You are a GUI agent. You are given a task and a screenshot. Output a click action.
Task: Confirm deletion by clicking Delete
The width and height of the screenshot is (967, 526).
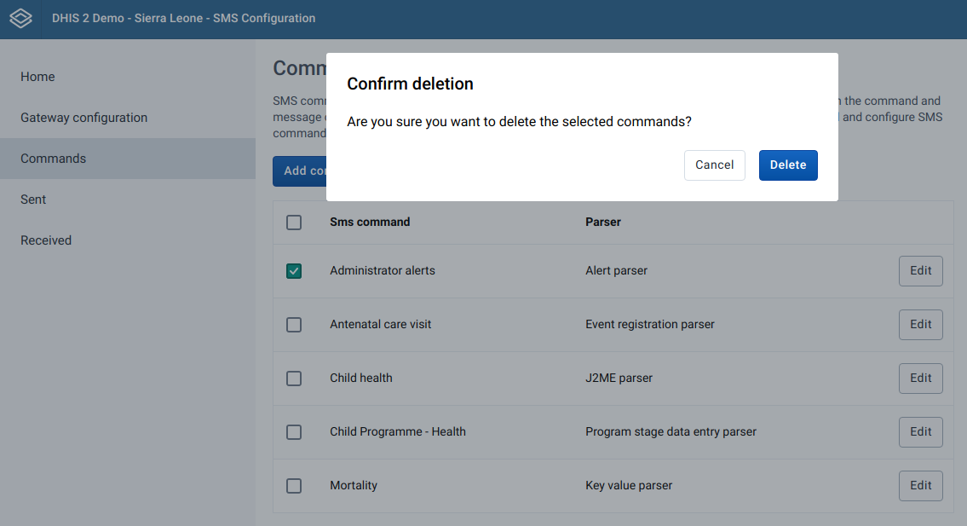pos(787,165)
